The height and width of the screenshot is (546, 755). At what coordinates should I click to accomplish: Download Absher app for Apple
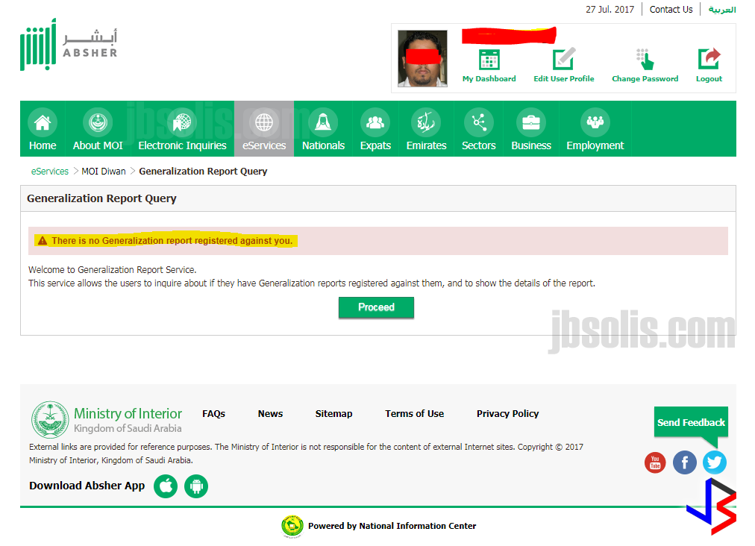coord(166,486)
